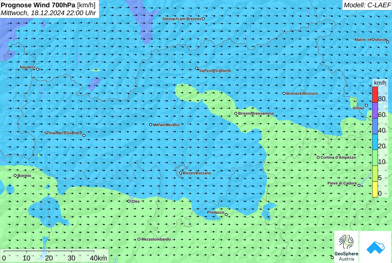The width and height of the screenshot is (392, 263).
Task: Click the 'Prognose Wind 700hPa' title
Action: [38, 5]
